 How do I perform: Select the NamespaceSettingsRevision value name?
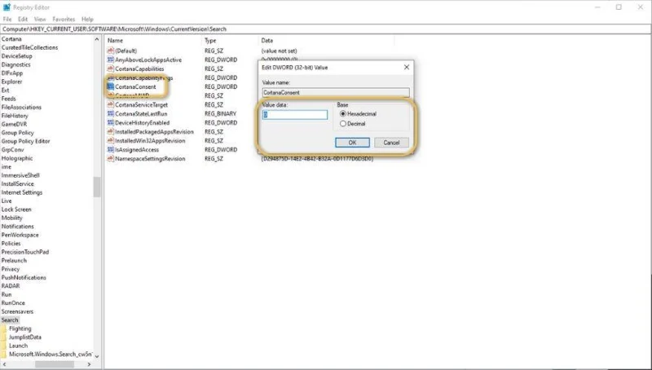[x=150, y=158]
